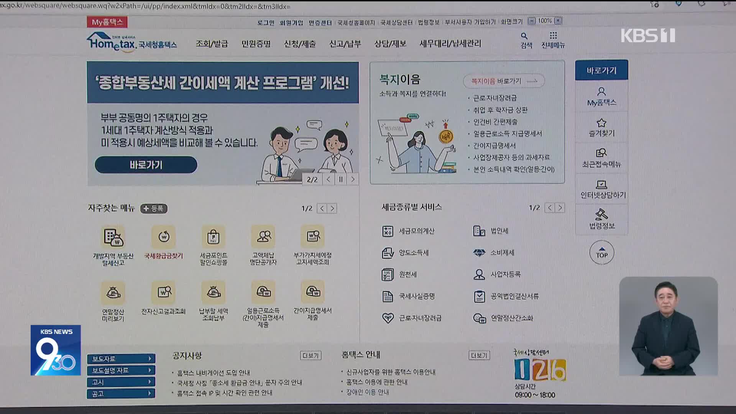Open My홈택스 in the sidebar
The width and height of the screenshot is (736, 414).
[x=601, y=97]
